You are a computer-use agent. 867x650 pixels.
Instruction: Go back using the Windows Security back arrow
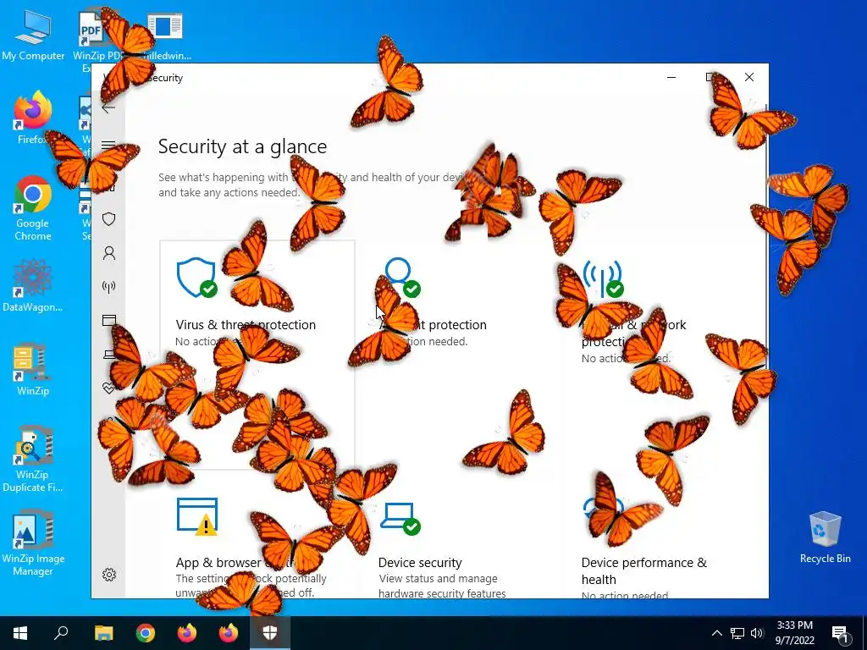(108, 107)
